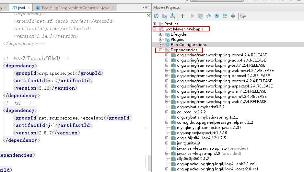Select Plugins folder item
304x172 pixels.
177,40
